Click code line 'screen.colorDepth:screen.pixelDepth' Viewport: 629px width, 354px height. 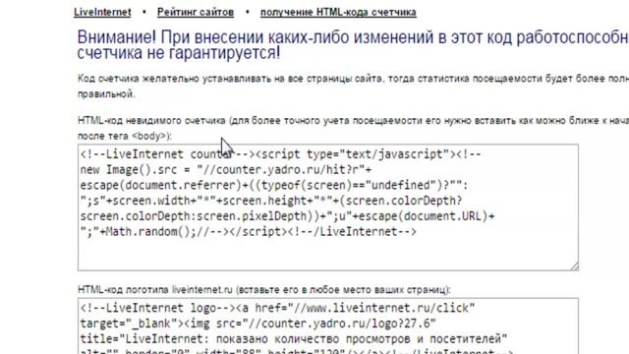pos(194,216)
